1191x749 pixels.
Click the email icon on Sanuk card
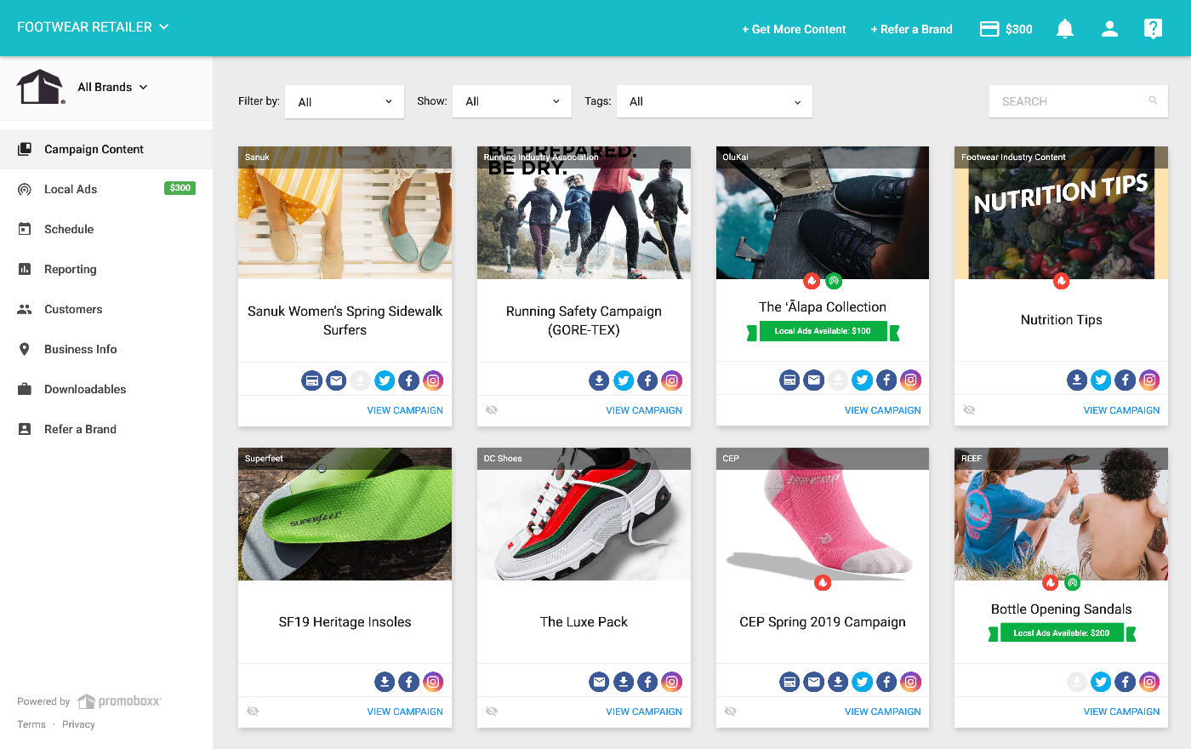(336, 380)
